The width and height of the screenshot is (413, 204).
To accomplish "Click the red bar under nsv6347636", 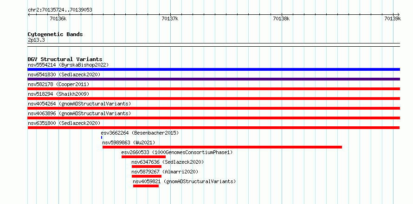I will pyautogui.click(x=147, y=167).
